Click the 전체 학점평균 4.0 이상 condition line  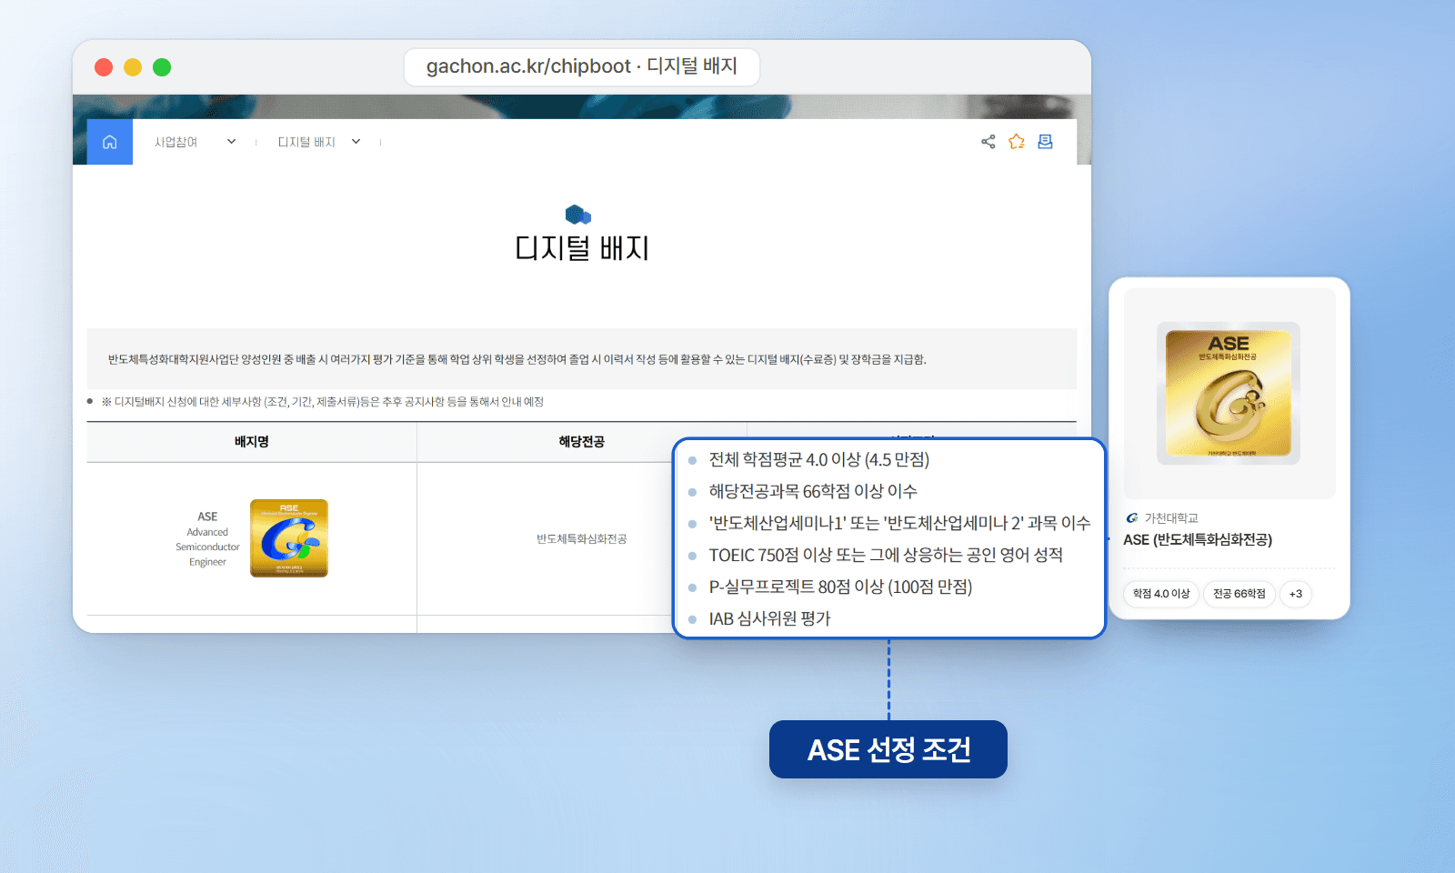coord(818,460)
